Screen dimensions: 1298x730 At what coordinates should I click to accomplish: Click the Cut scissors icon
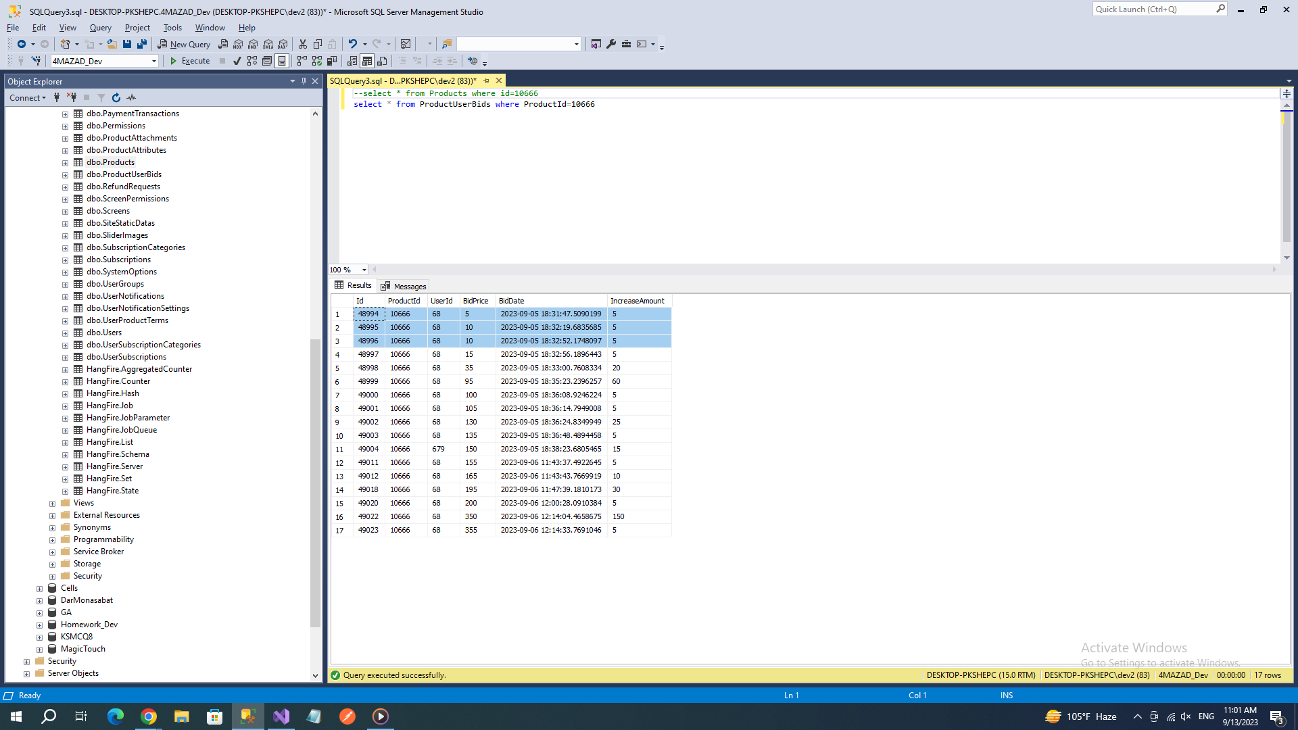(303, 44)
